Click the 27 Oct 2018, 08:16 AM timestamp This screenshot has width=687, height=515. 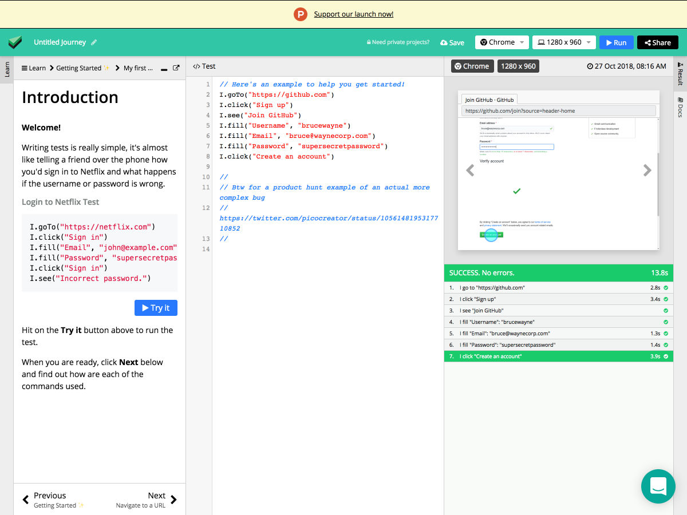(626, 66)
